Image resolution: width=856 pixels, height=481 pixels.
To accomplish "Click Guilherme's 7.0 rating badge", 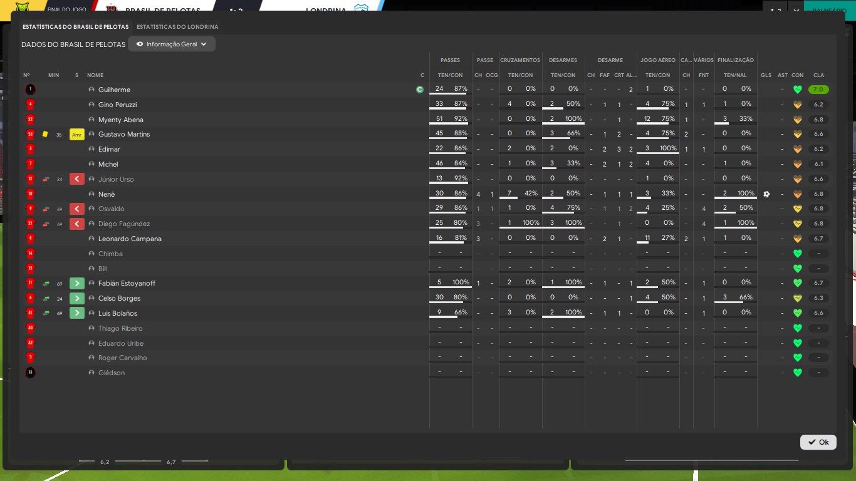I will [x=818, y=90].
